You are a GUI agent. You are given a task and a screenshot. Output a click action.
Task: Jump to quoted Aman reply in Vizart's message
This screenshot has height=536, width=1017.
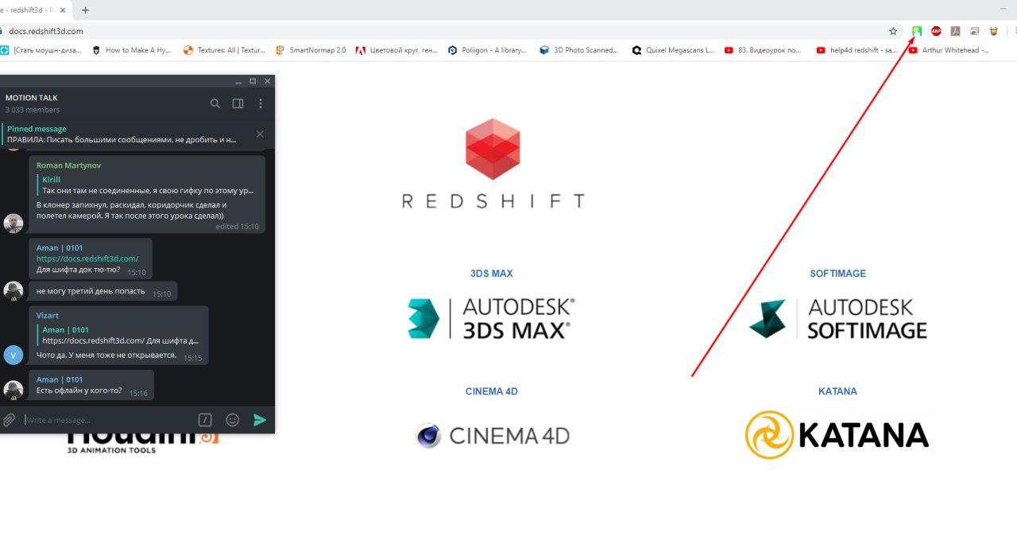119,336
